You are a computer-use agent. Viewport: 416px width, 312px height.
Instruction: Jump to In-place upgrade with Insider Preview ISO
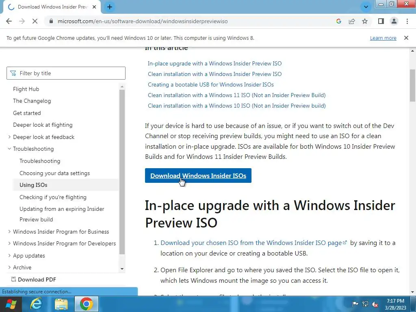tap(214, 63)
